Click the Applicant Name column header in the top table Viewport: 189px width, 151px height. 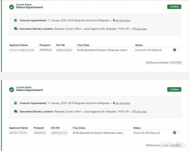tap(18, 45)
